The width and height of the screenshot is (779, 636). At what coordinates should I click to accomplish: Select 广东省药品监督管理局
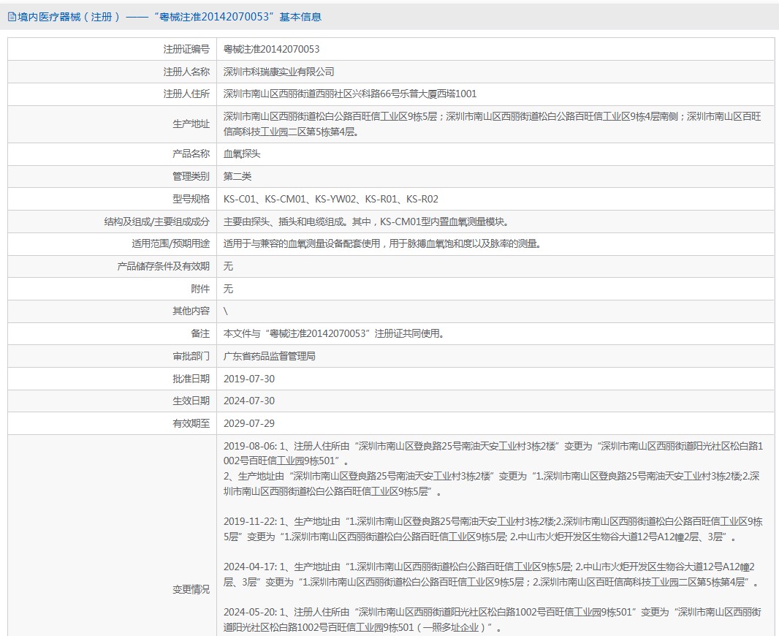pyautogui.click(x=269, y=356)
